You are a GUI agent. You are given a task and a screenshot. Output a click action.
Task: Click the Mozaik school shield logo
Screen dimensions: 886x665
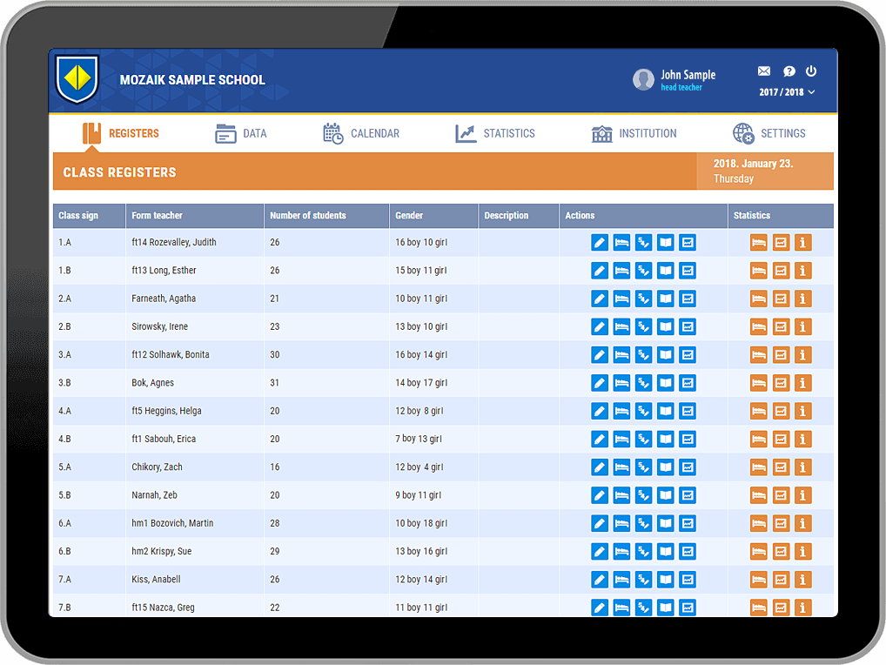pyautogui.click(x=77, y=79)
